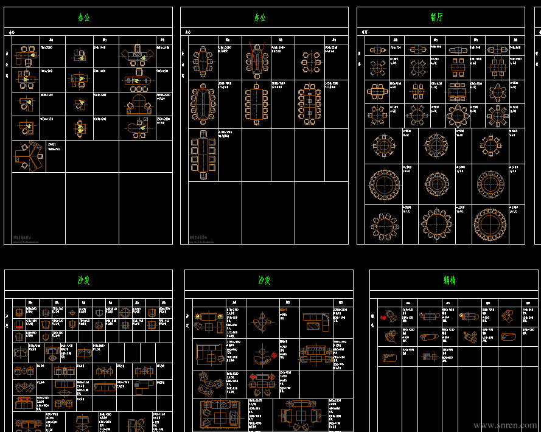Select 办公 title above the office desk sheet

coord(84,17)
